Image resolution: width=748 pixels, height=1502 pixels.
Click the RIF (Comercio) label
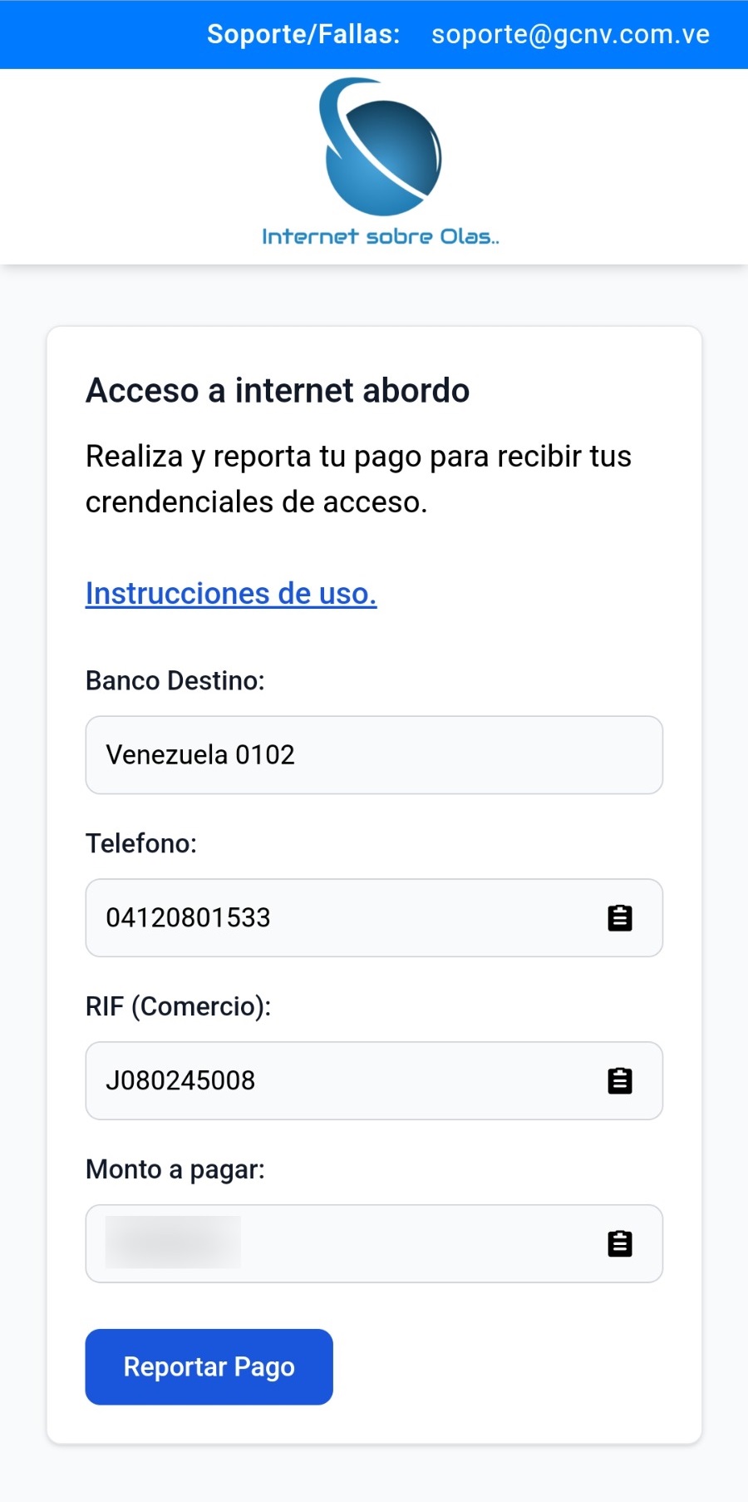click(179, 1006)
